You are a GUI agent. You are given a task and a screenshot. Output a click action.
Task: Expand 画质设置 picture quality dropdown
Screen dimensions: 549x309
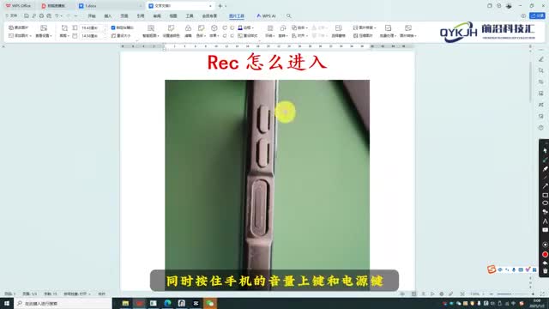tap(44, 36)
